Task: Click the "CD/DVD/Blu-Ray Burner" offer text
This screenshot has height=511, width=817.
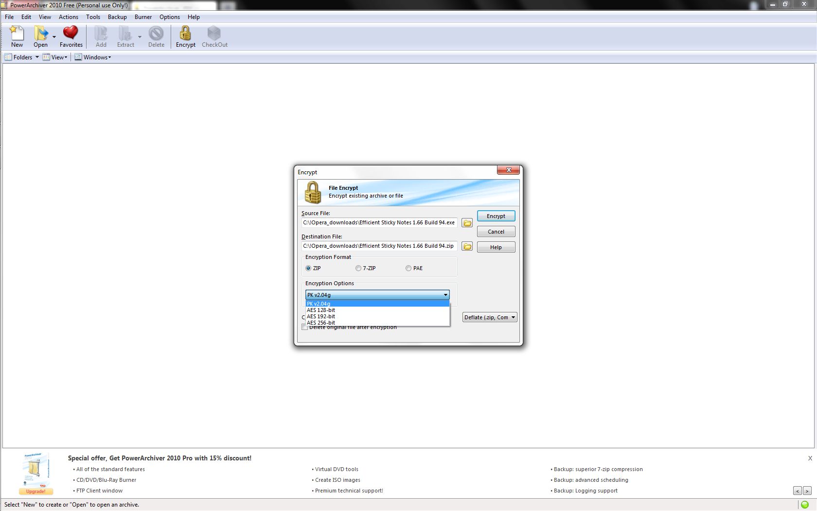Action: click(x=106, y=480)
